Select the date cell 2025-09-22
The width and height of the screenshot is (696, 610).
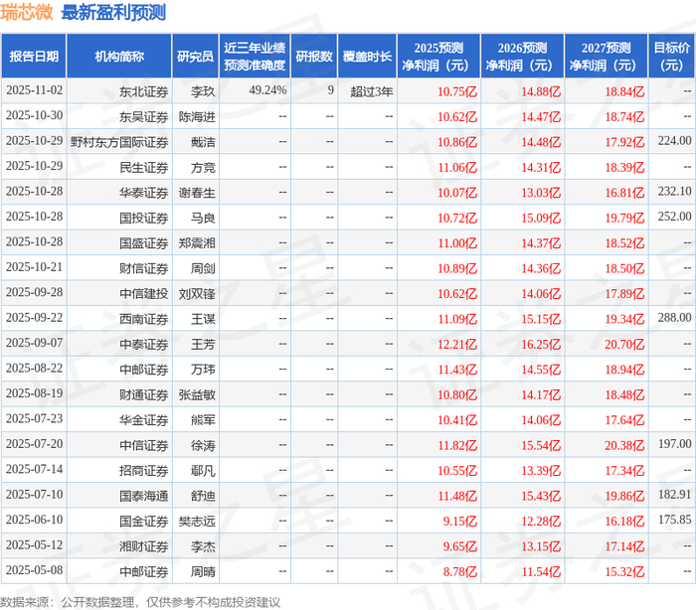coord(34,318)
